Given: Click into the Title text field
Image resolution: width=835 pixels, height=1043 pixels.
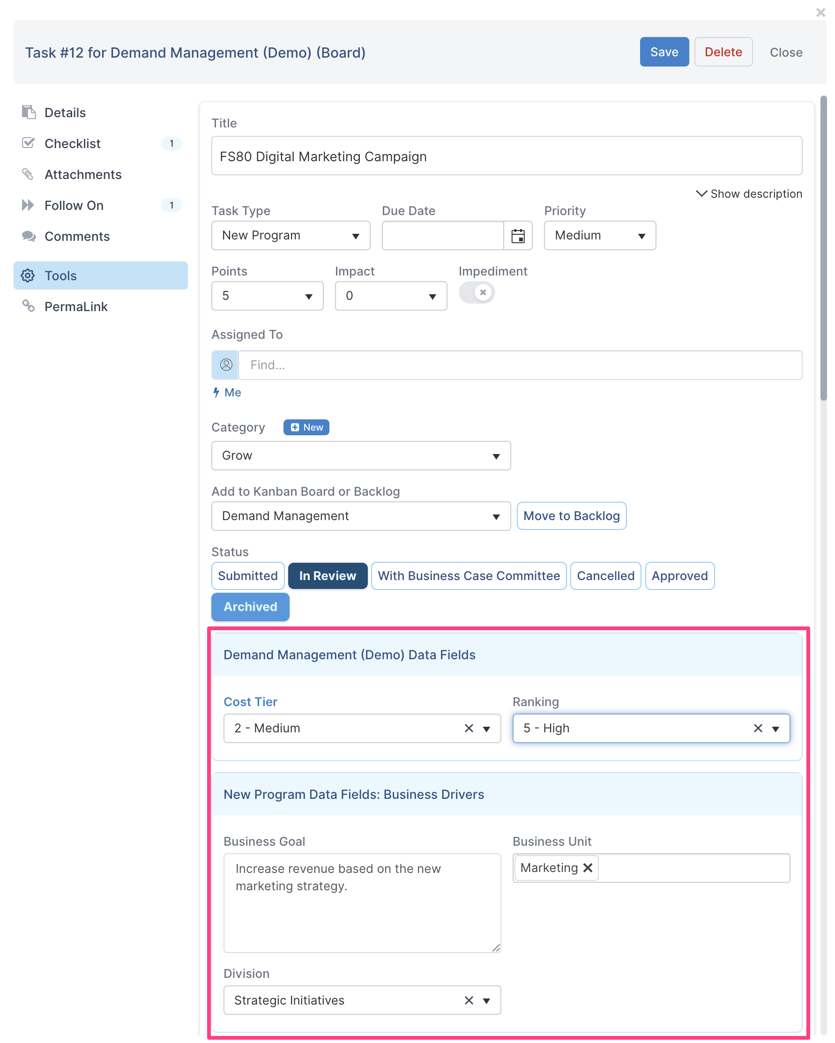Looking at the screenshot, I should click(x=507, y=156).
